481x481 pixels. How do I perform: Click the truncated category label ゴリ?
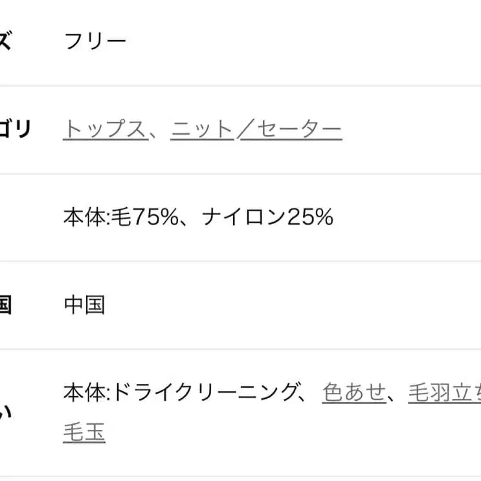point(14,130)
